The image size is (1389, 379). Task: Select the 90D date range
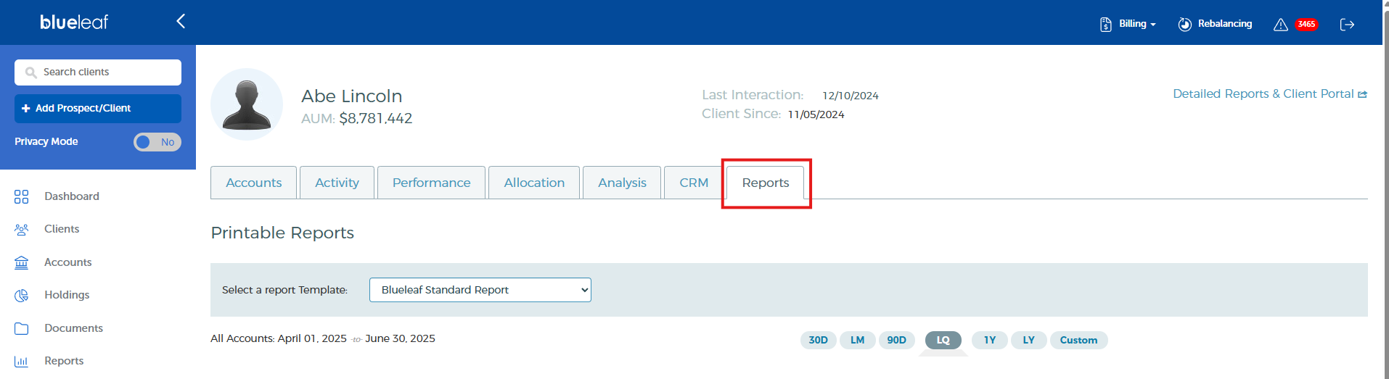pyautogui.click(x=897, y=340)
